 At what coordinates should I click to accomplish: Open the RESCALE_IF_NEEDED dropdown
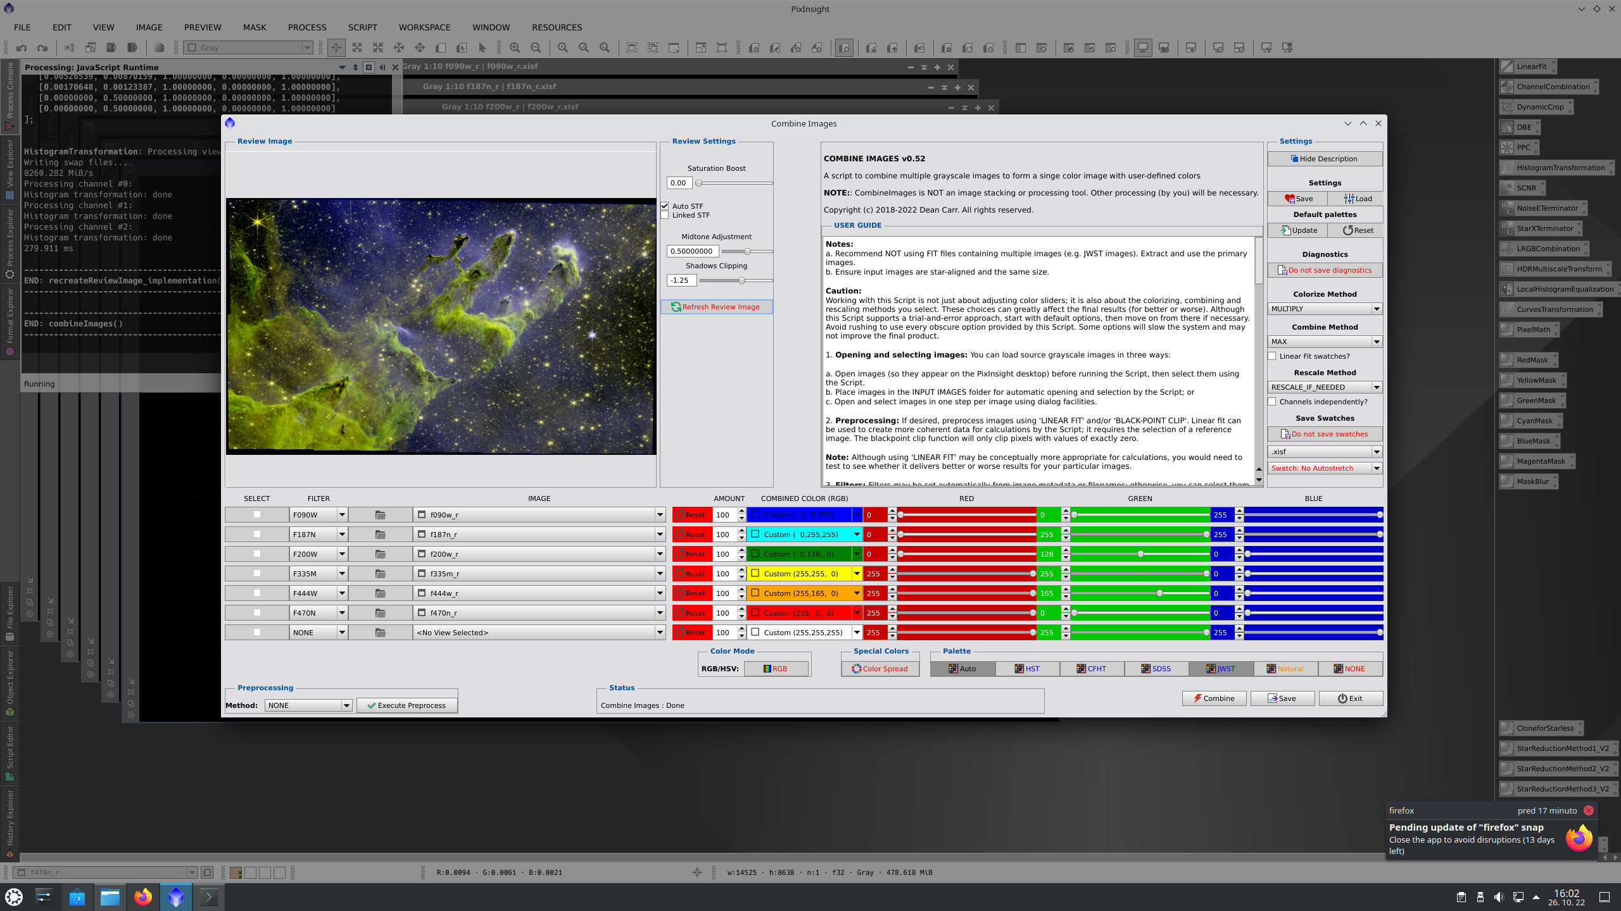pos(1325,387)
